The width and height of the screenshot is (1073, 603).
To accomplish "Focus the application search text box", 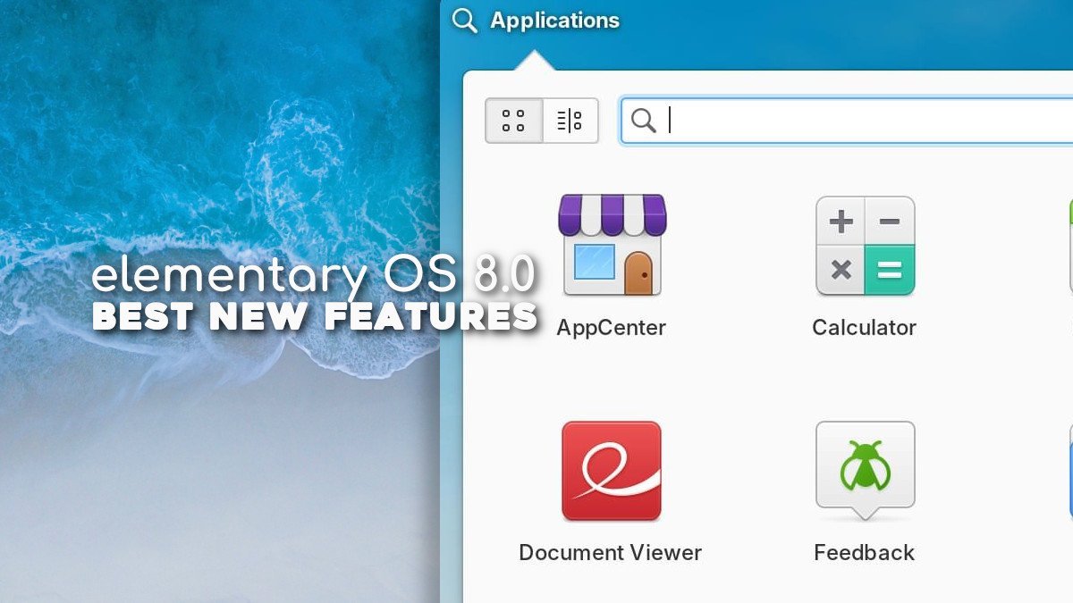I will coord(858,121).
